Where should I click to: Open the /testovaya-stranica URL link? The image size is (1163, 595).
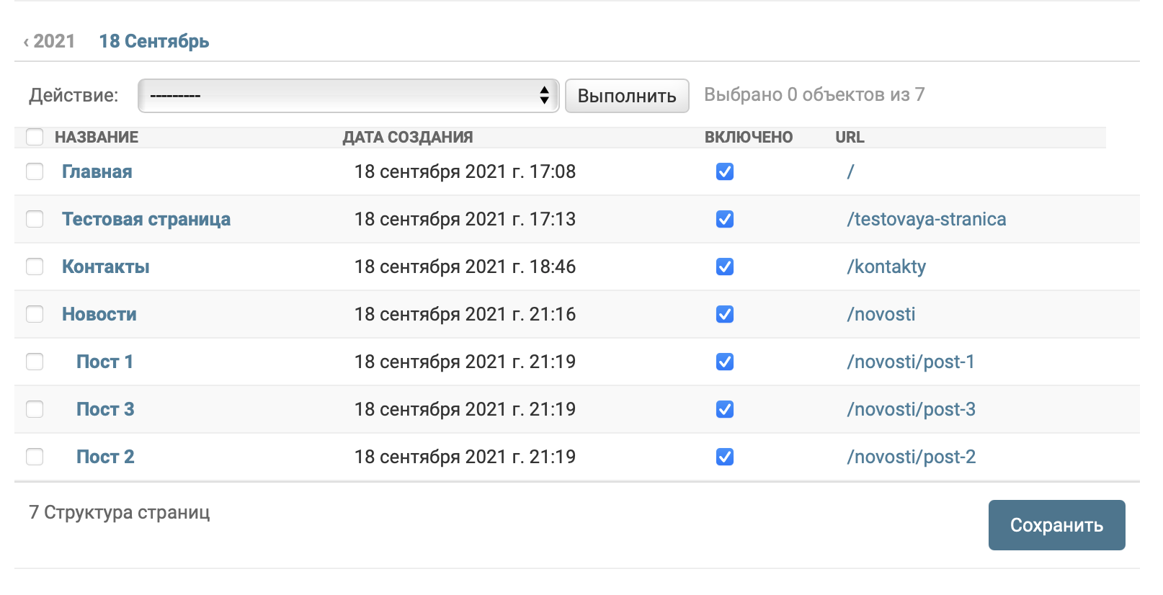coord(927,219)
